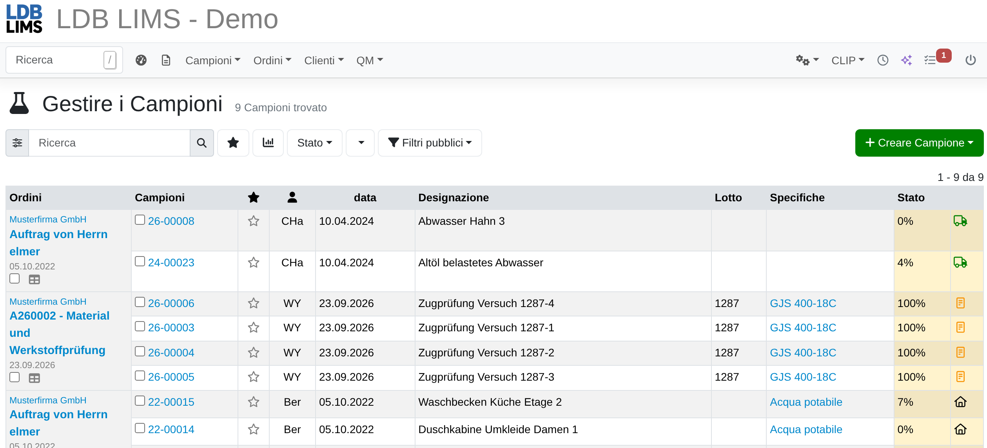
Task: Open the settings gears dropdown
Action: [x=807, y=60]
